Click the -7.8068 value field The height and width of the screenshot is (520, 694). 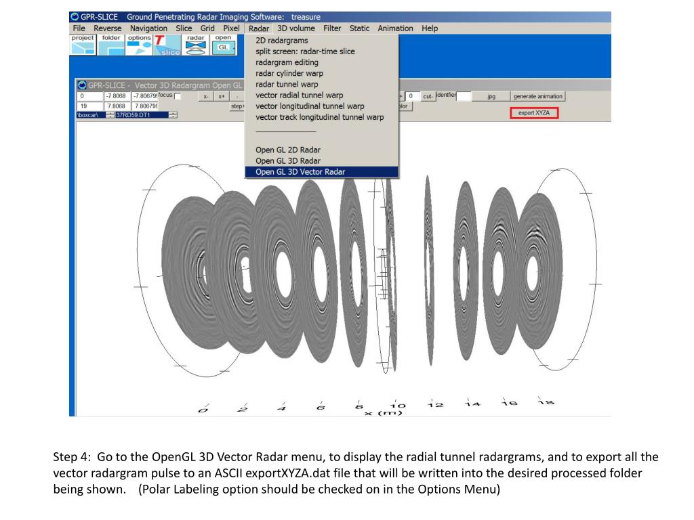(117, 96)
